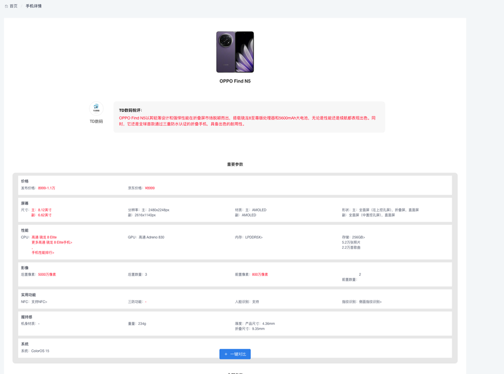Open the 首页 breadcrumb link
Image resolution: width=504 pixels, height=374 pixels.
13,6
